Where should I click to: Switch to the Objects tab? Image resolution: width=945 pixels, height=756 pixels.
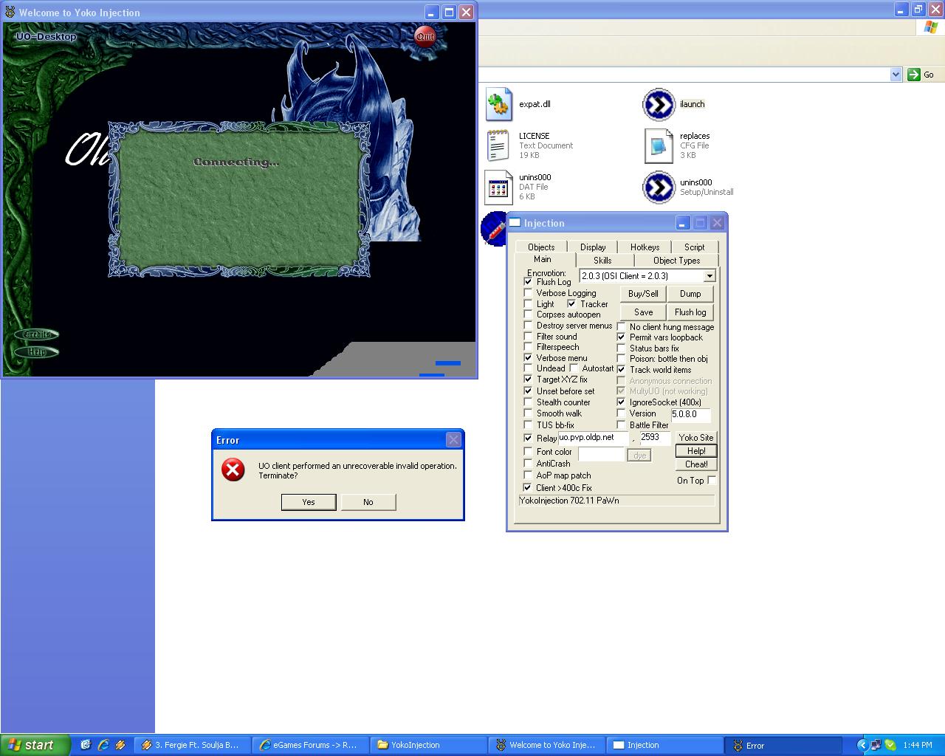coord(541,247)
